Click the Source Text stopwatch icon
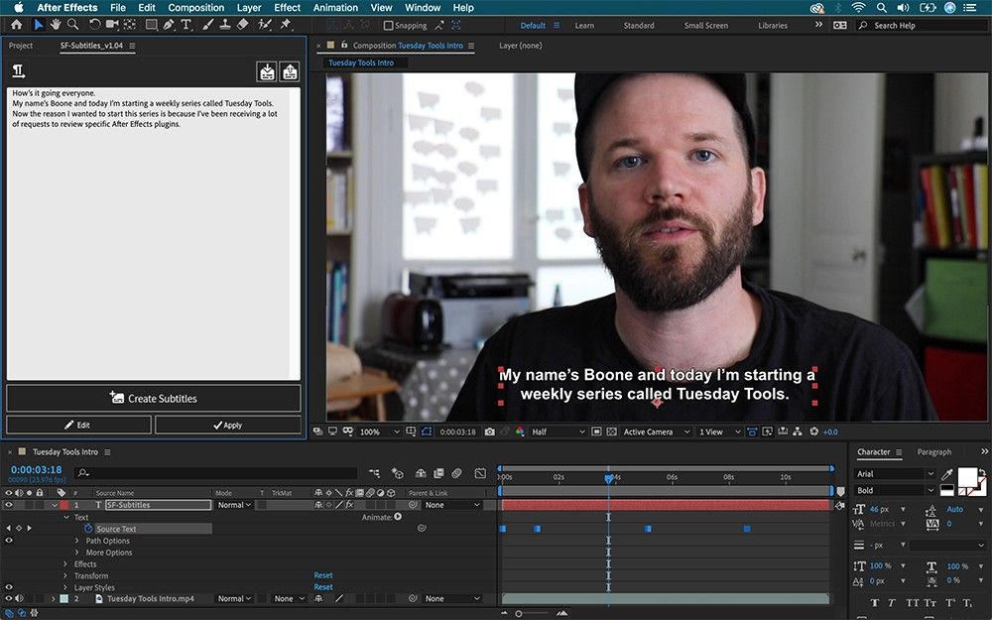This screenshot has width=992, height=620. 87,529
